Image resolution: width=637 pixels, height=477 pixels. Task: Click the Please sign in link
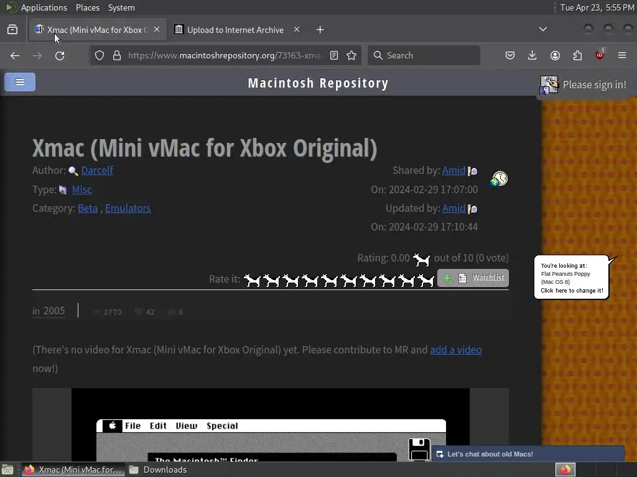tap(594, 84)
